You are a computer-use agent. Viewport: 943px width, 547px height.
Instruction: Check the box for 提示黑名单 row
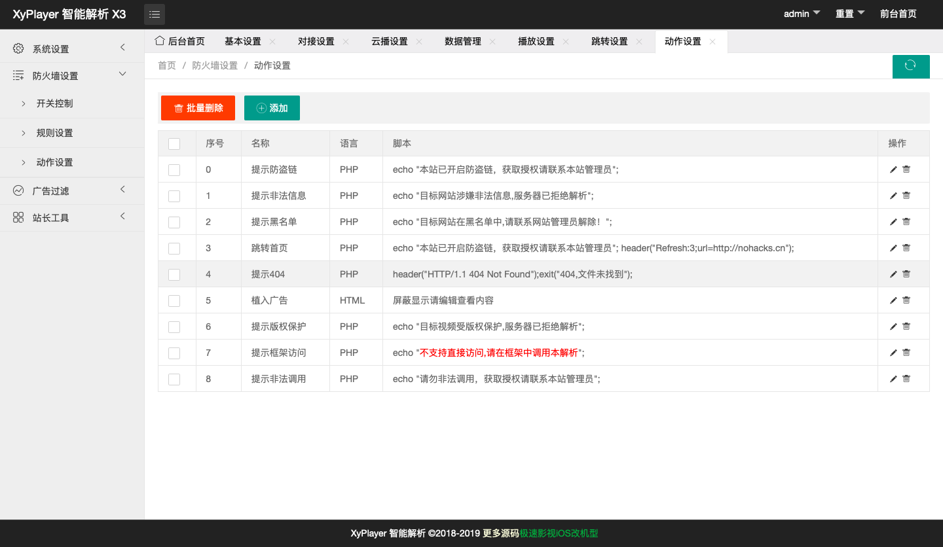click(174, 222)
